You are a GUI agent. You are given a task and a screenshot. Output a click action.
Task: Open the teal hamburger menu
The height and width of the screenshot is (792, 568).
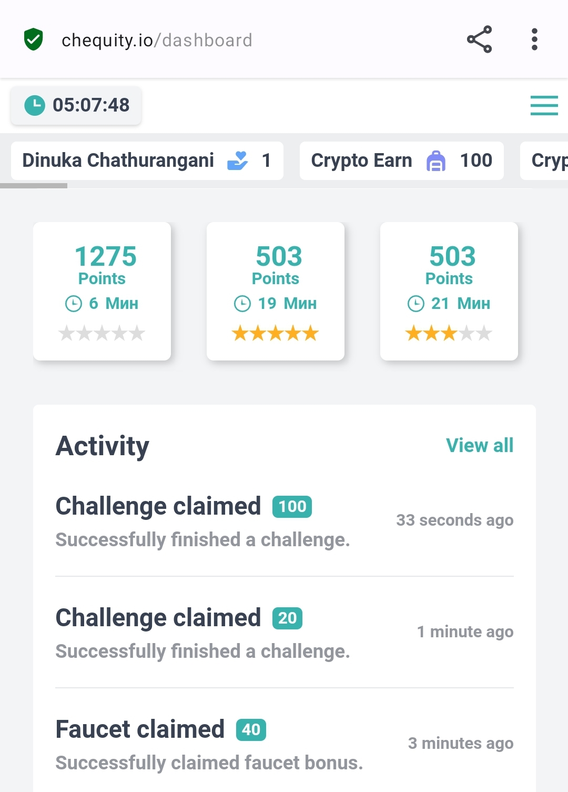[x=544, y=105]
